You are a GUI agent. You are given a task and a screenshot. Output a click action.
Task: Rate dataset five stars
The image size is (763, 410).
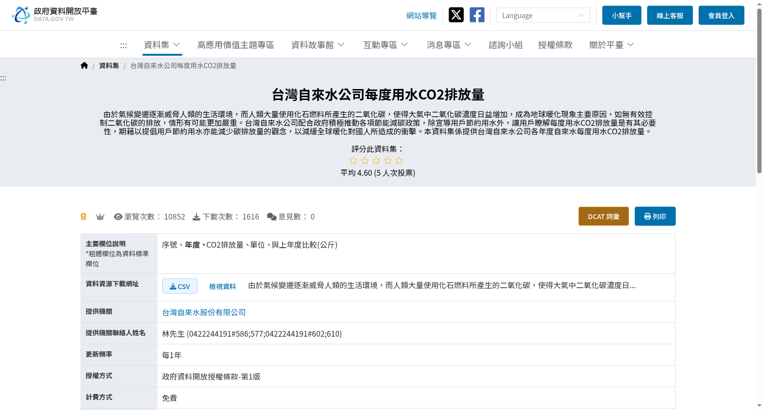[x=399, y=160]
